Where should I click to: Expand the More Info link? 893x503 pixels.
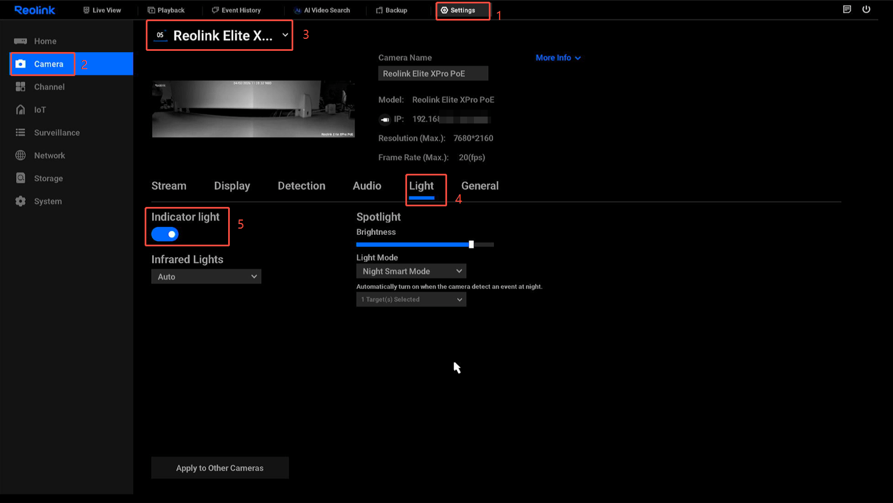click(x=557, y=58)
